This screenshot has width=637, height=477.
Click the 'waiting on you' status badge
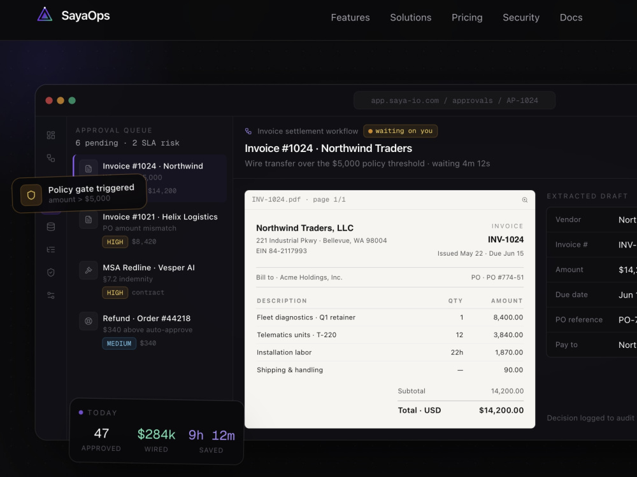click(x=400, y=131)
